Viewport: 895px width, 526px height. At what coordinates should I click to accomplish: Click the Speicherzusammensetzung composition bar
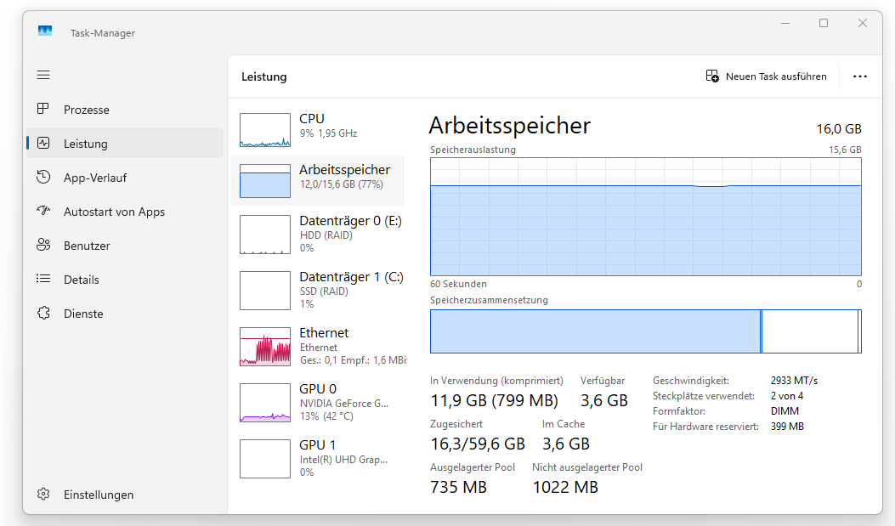point(646,331)
